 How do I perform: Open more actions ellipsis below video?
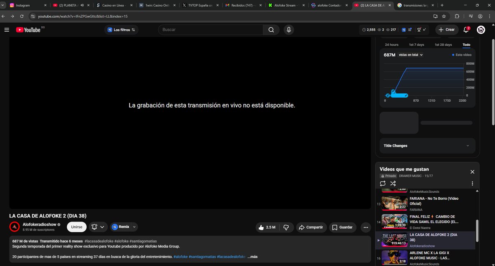(365, 227)
